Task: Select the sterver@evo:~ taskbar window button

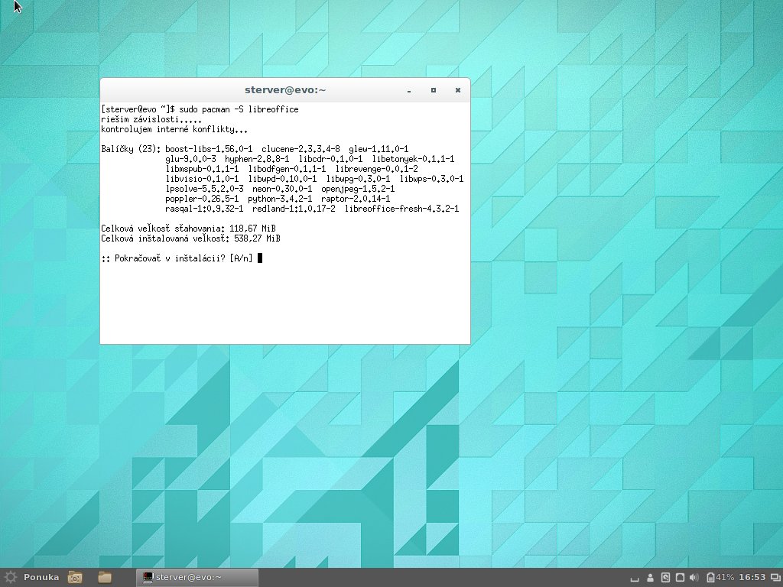Action: (x=197, y=577)
